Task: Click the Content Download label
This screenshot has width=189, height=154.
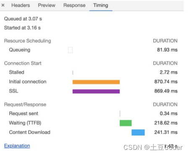Action: pos(29,132)
